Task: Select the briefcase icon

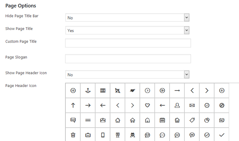Action: [88, 135]
